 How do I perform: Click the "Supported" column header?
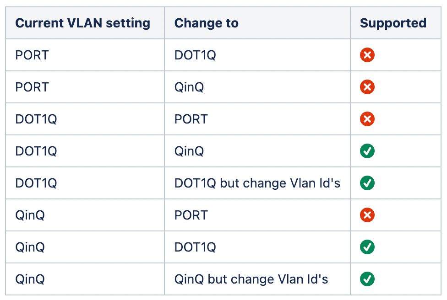pyautogui.click(x=393, y=23)
